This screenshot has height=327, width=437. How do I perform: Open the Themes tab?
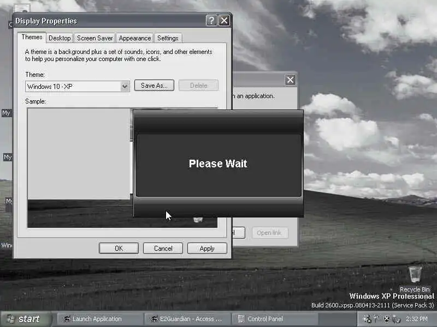(32, 37)
